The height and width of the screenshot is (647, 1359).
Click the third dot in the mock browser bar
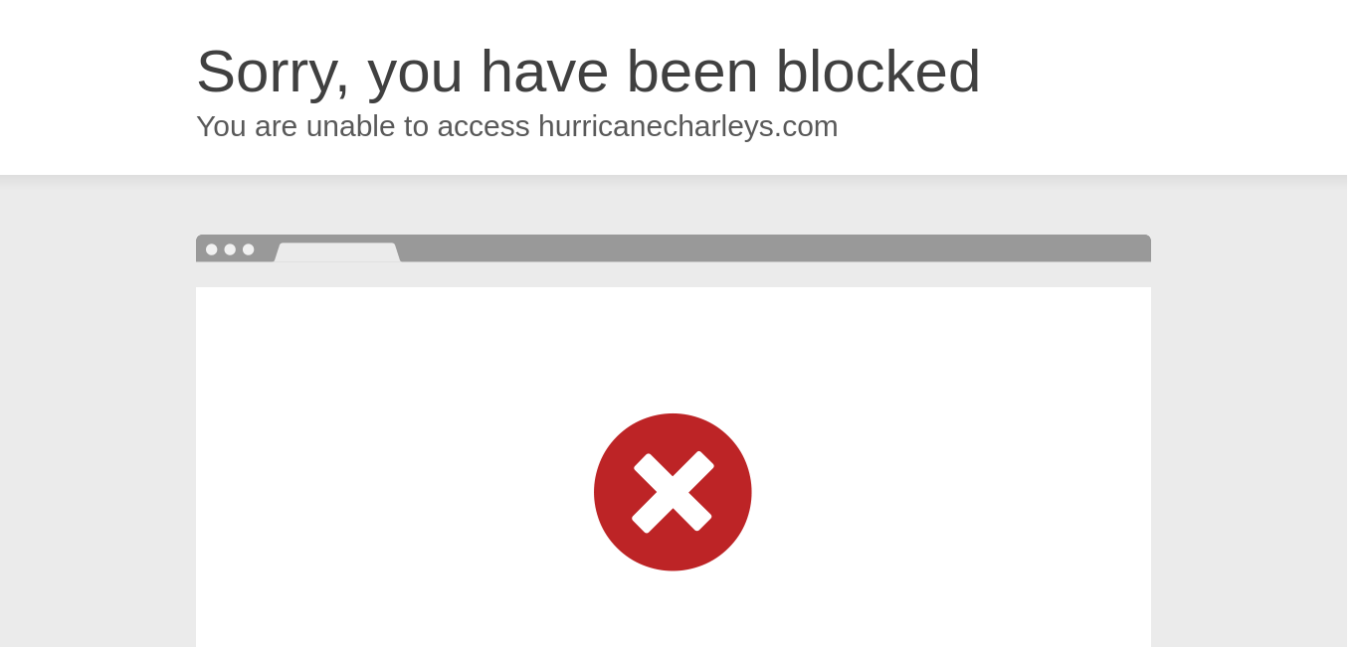pos(249,249)
